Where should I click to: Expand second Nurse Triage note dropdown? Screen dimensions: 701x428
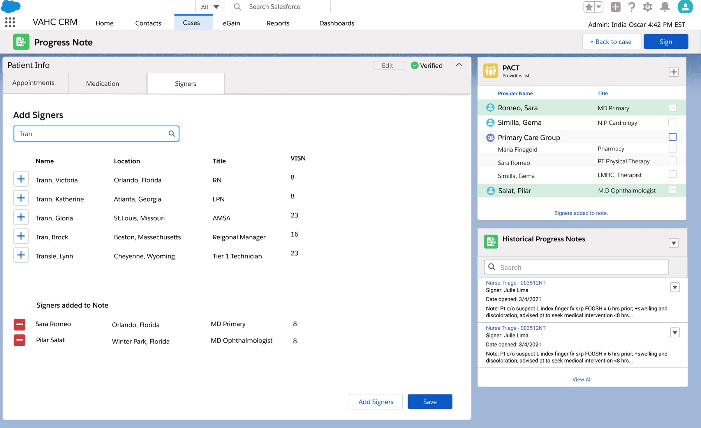675,333
